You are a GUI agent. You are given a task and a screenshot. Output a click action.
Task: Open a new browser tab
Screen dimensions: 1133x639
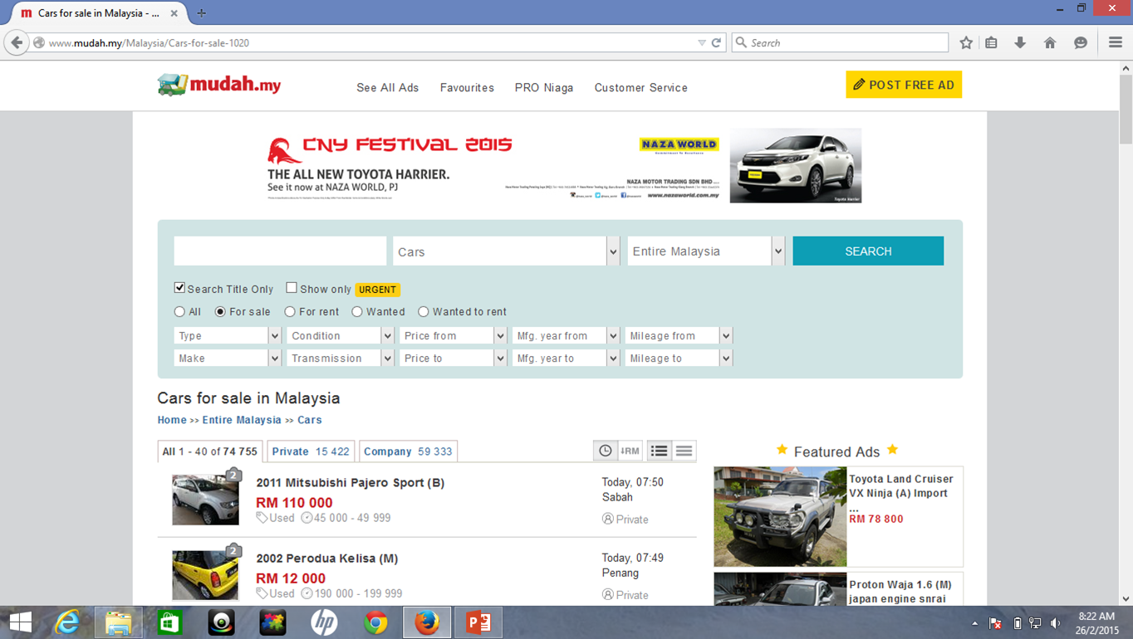[x=201, y=13]
